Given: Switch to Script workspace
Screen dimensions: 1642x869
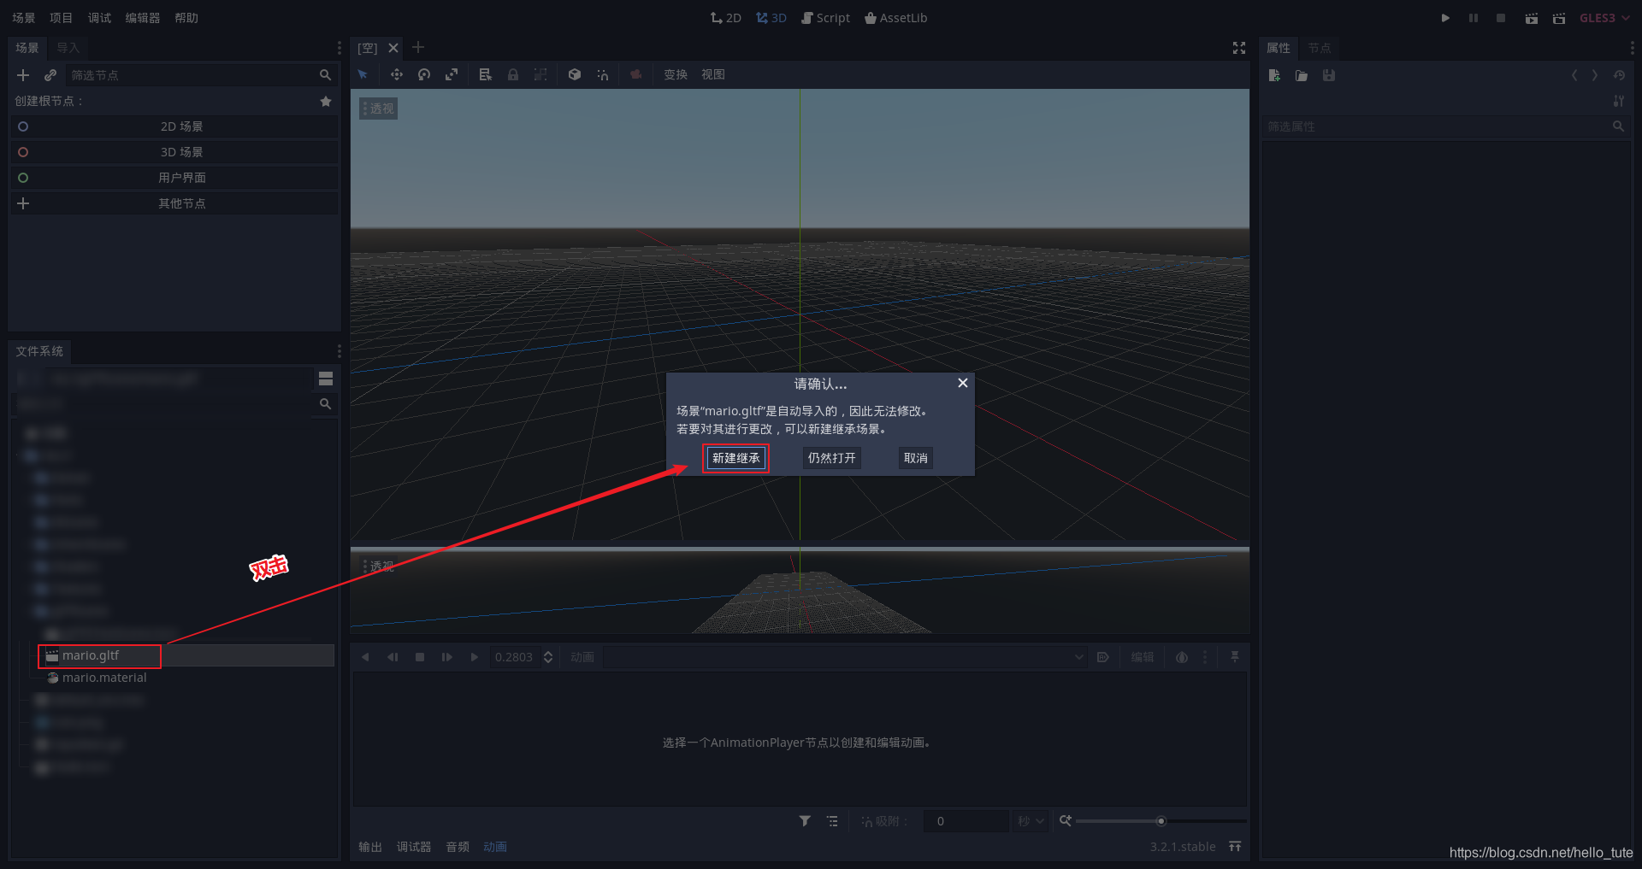Looking at the screenshot, I should click(825, 18).
